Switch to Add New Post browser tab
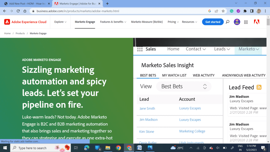The image size is (270, 152). [x=26, y=4]
